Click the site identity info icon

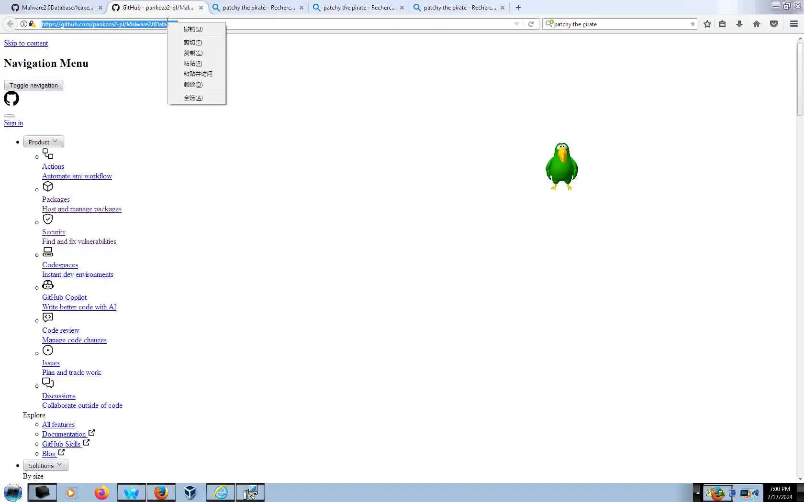[24, 24]
